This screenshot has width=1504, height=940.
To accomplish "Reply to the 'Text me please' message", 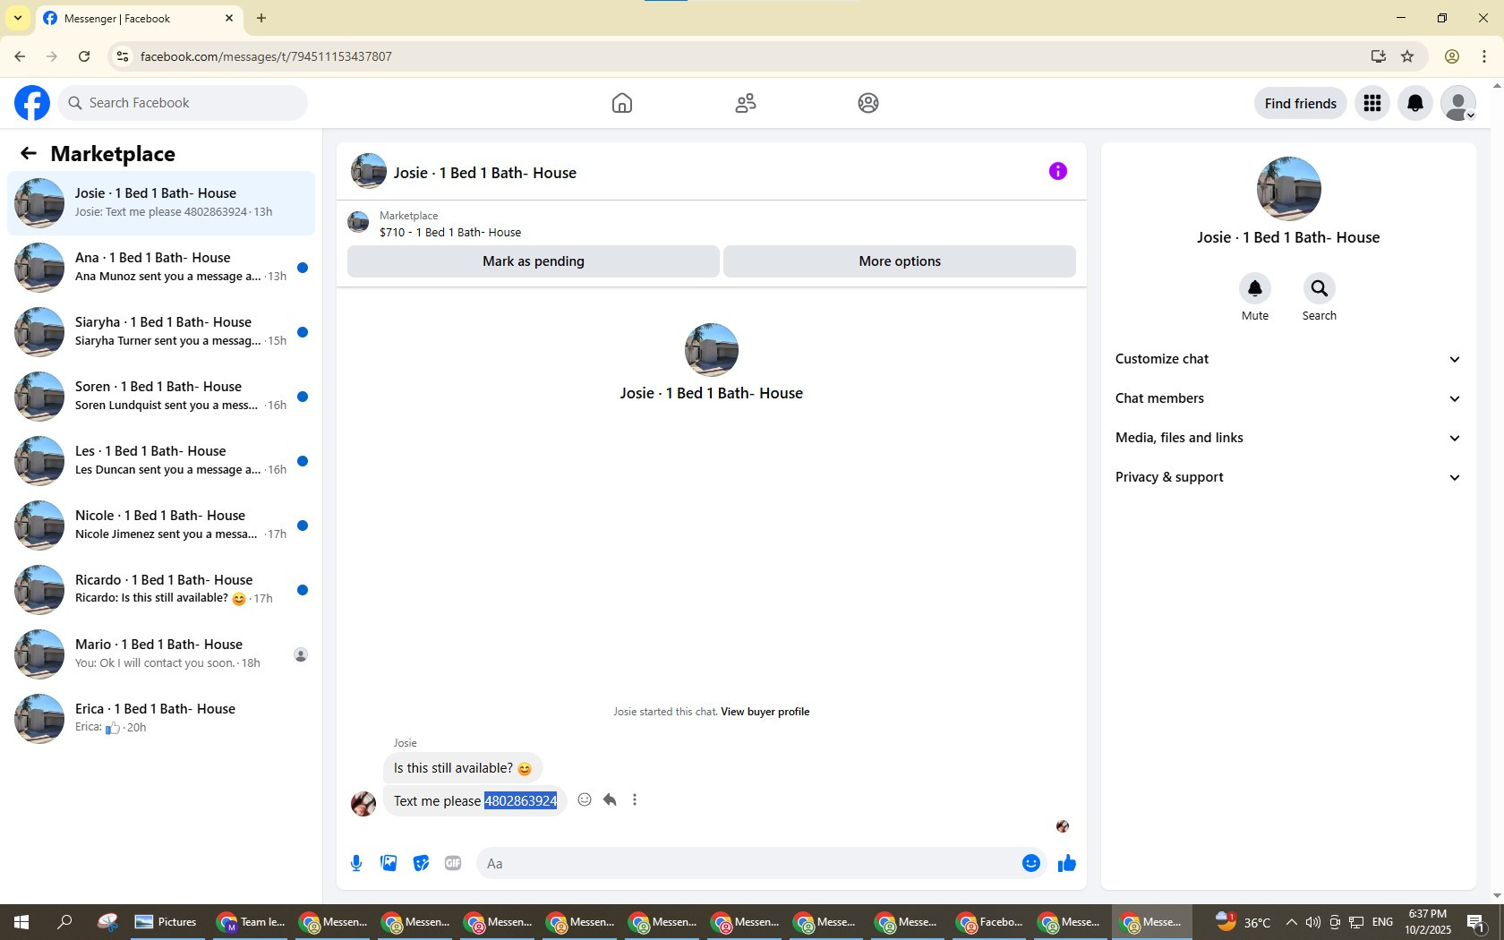I will [x=610, y=799].
